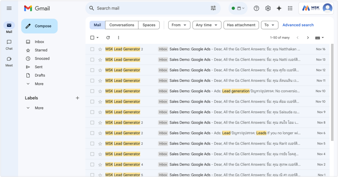Star the Nov 16 email
Screen dimensions: 338x177
pyautogui.click(x=100, y=49)
